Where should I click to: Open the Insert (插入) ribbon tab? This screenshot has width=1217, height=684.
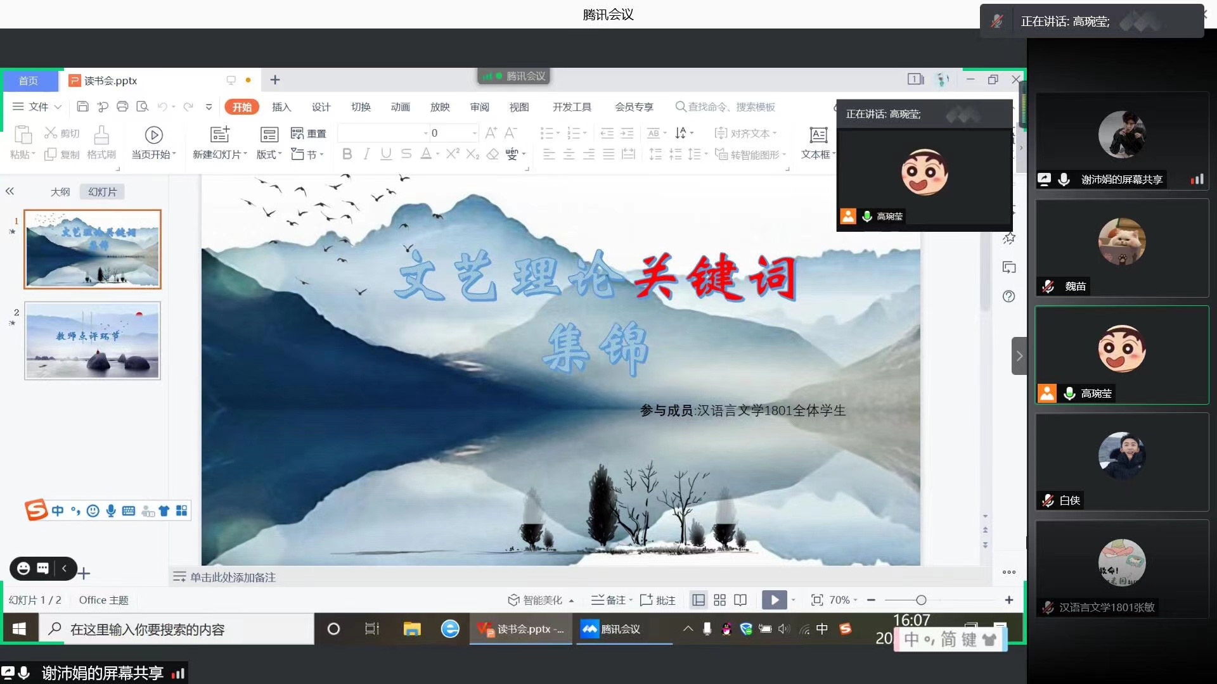click(x=281, y=106)
